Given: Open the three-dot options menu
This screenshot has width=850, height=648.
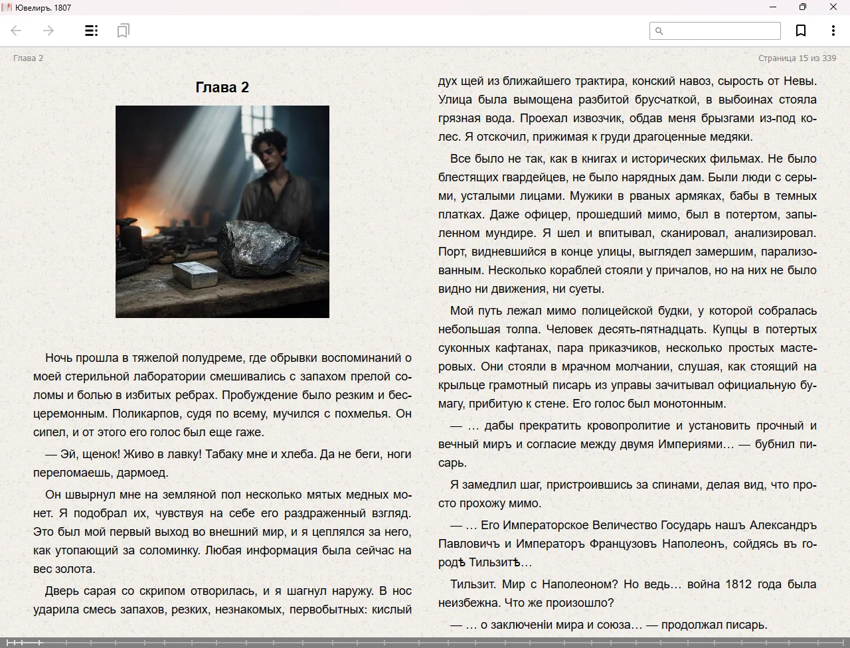Looking at the screenshot, I should 833,31.
